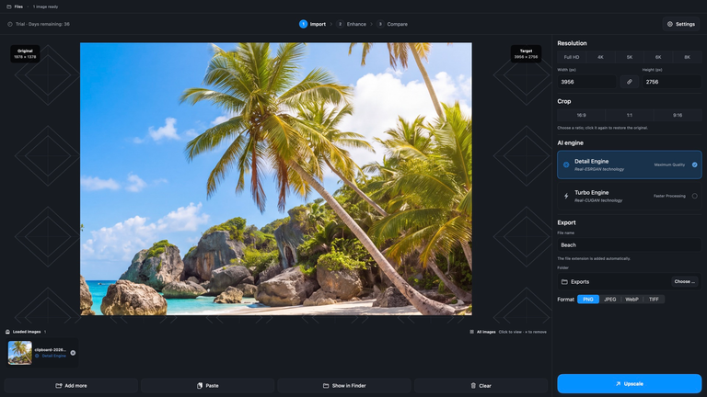Click the Maximum Quality label
Image resolution: width=707 pixels, height=397 pixels.
669,164
